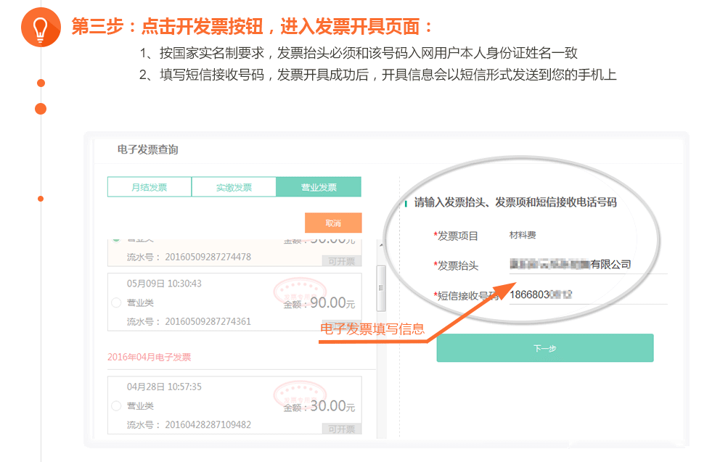Focus the 短信接收号码 phone number field

tap(588, 295)
